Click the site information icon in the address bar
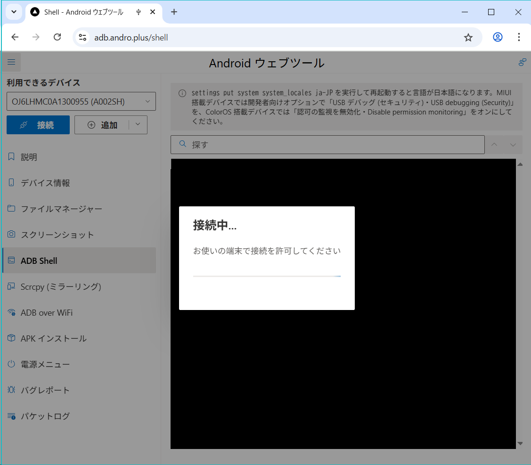The image size is (531, 465). click(83, 37)
